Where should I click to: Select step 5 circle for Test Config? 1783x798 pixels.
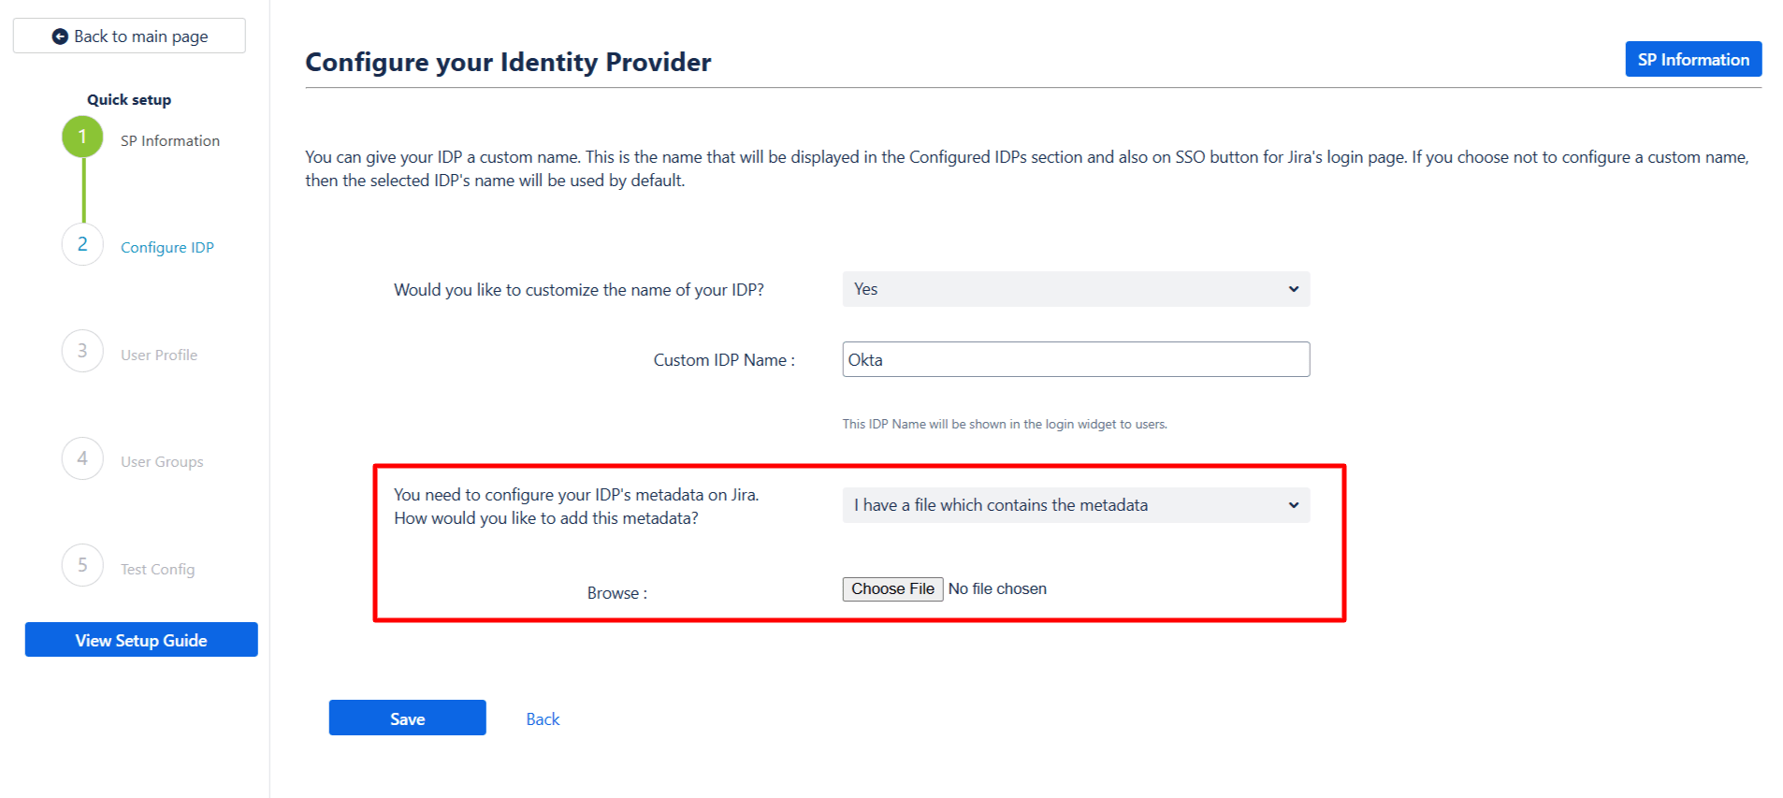[82, 565]
